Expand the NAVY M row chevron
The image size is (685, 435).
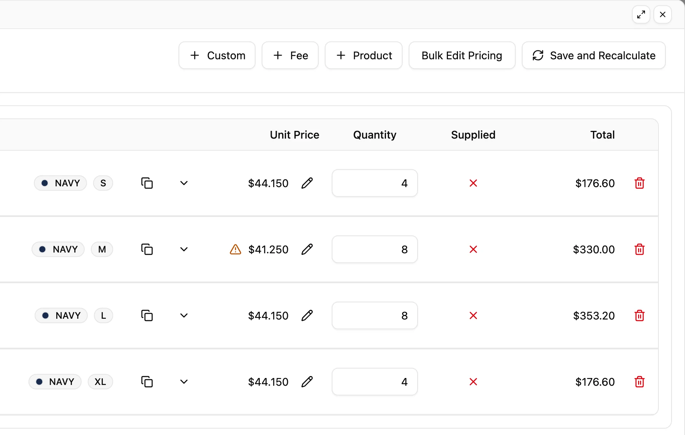(x=184, y=249)
